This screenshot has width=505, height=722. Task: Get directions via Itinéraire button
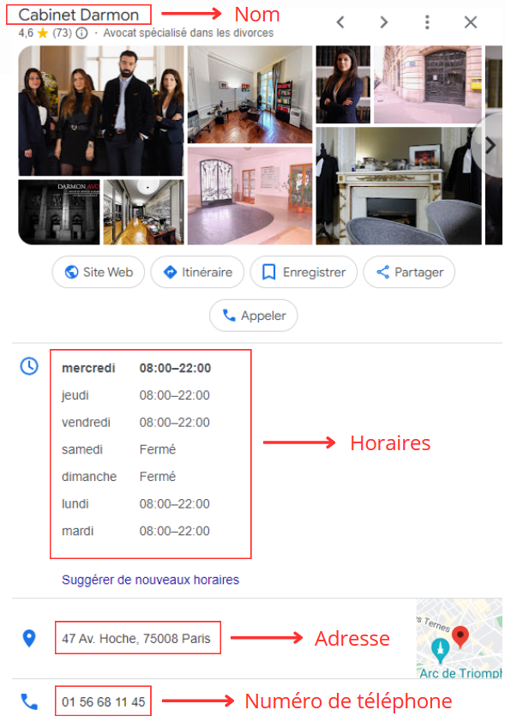point(197,272)
